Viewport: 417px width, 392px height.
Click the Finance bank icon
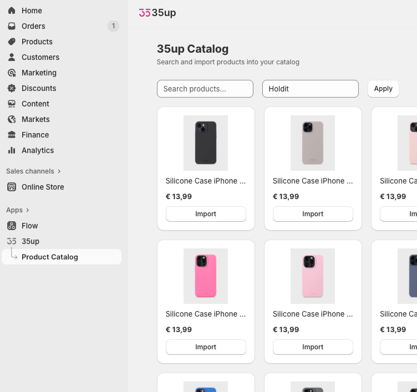pyautogui.click(x=12, y=135)
